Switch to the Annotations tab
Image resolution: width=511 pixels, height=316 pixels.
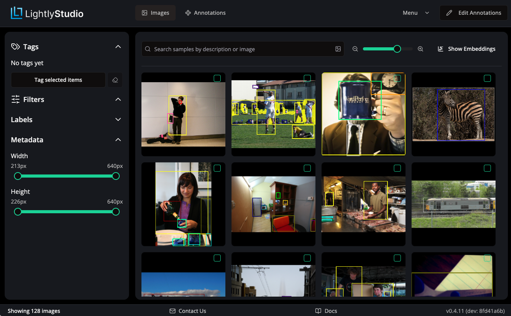pyautogui.click(x=205, y=12)
